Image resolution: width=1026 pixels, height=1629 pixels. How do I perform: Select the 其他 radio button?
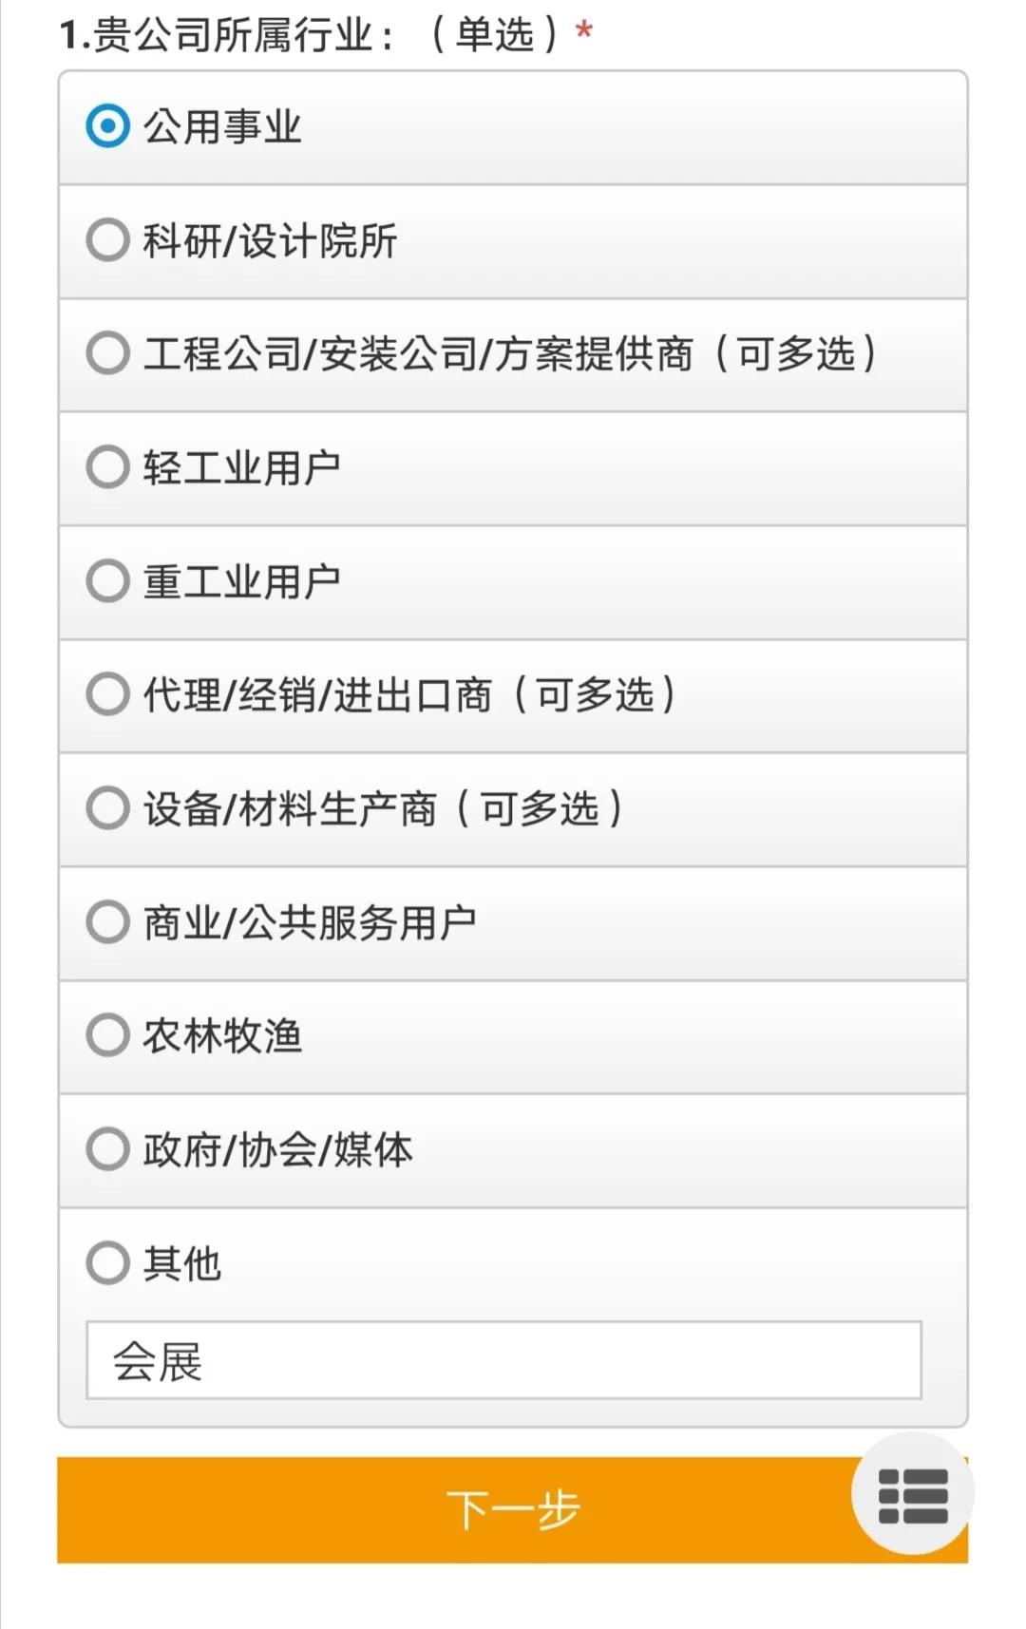pos(107,1263)
